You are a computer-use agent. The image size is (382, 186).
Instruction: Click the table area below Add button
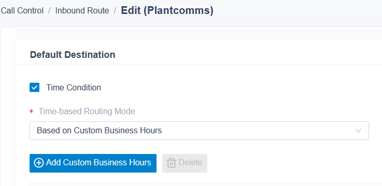pyautogui.click(x=206, y=184)
